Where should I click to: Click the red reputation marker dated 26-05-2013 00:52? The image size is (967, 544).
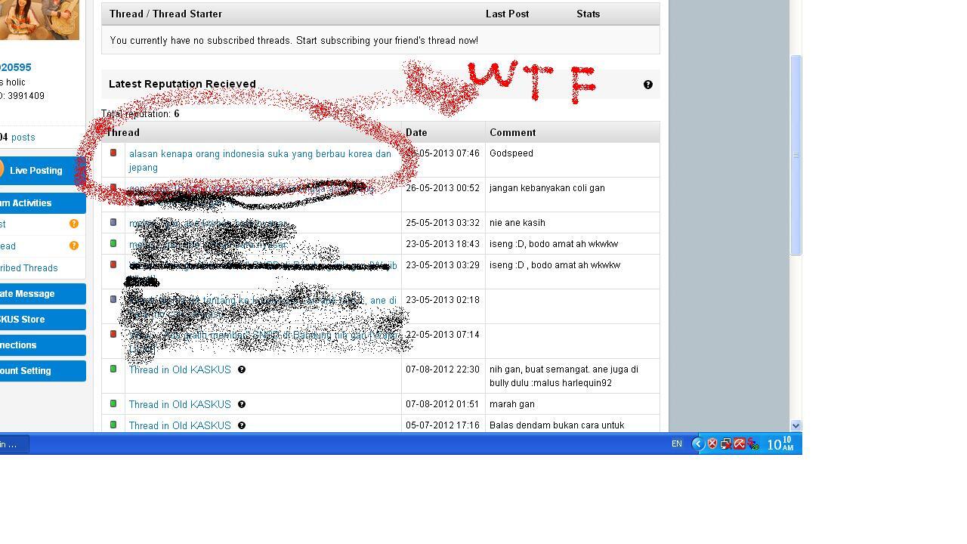[x=113, y=187]
